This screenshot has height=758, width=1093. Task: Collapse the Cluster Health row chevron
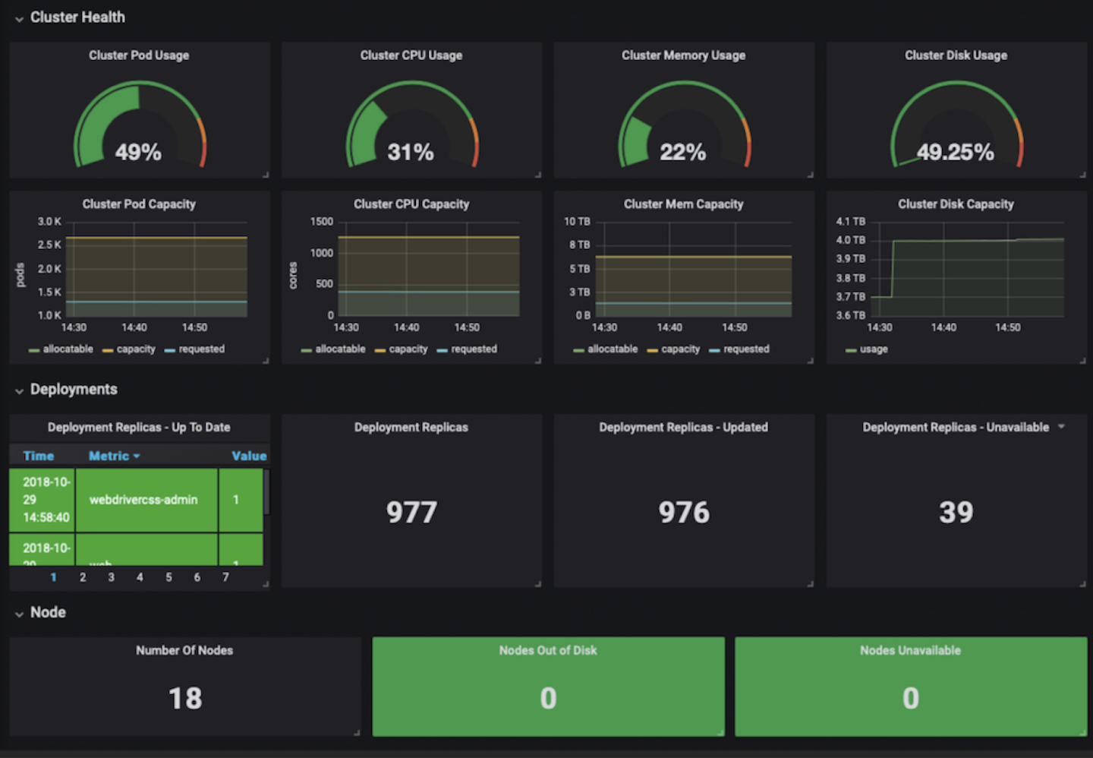(x=19, y=18)
